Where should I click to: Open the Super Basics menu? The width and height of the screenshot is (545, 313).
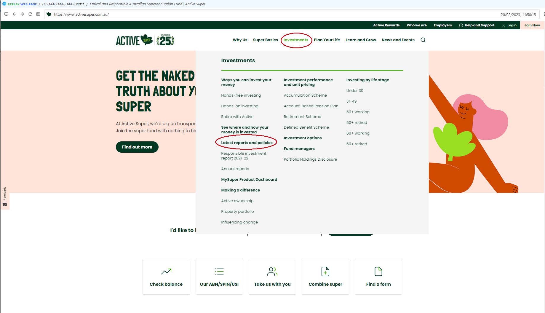pyautogui.click(x=265, y=40)
